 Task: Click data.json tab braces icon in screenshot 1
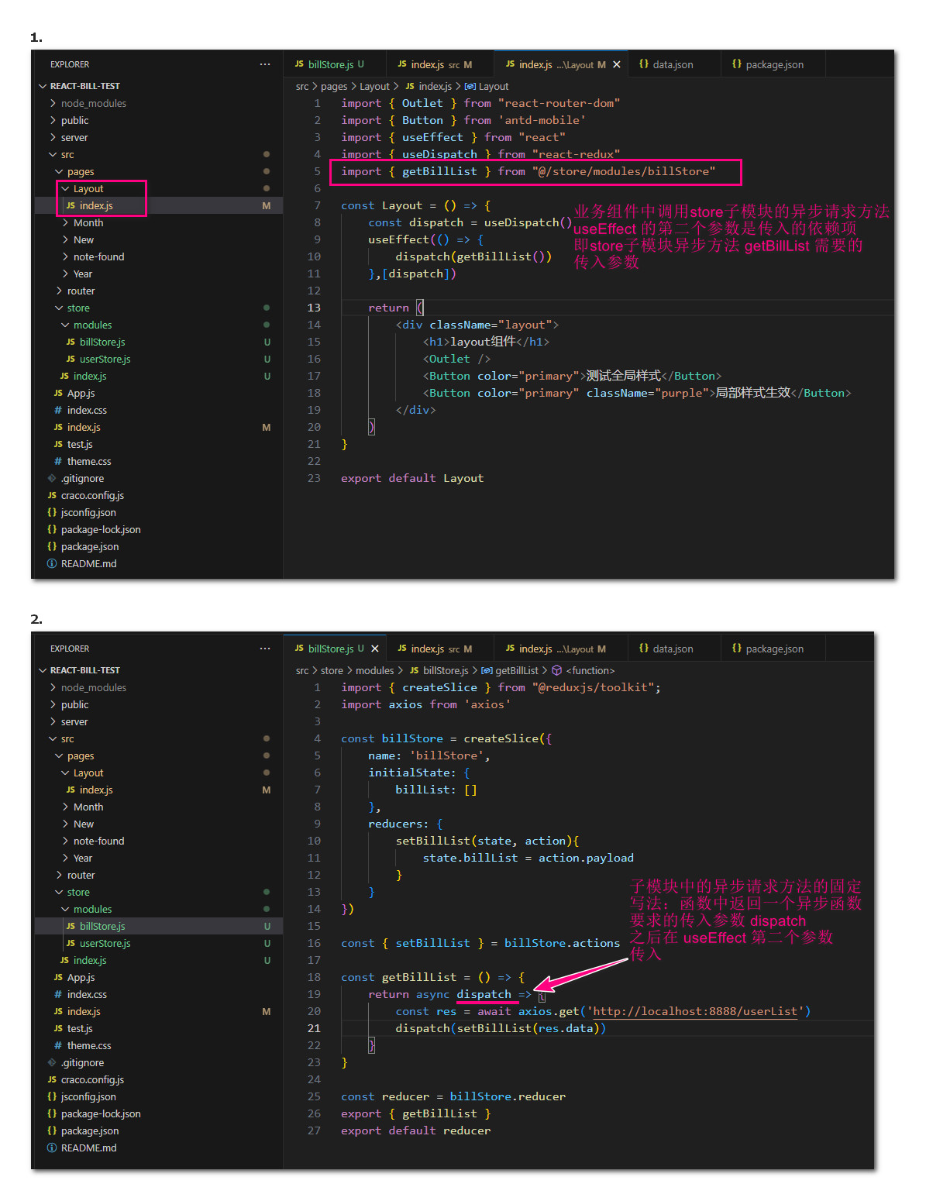click(644, 64)
